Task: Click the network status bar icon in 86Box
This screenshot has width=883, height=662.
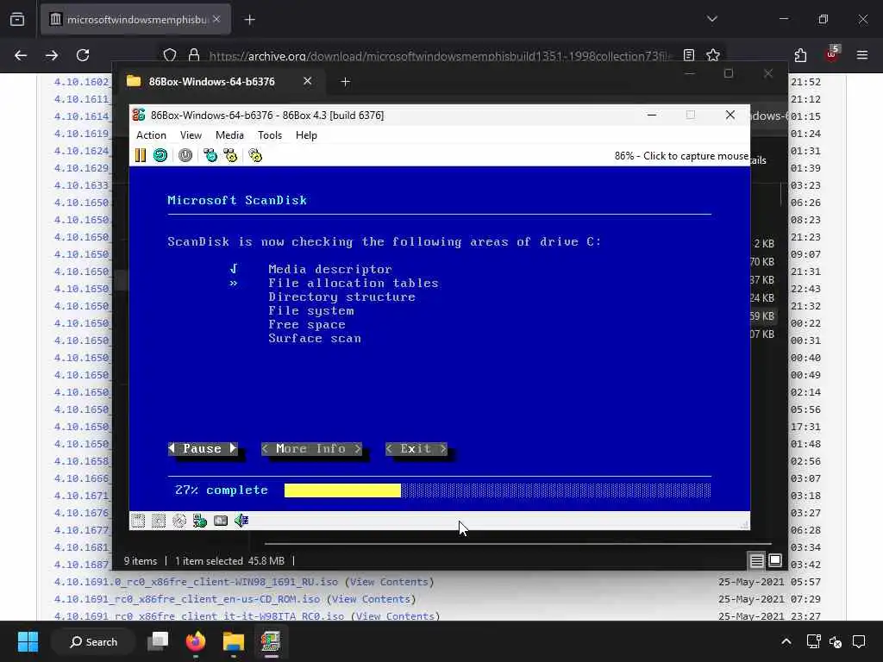Action: pyautogui.click(x=200, y=521)
